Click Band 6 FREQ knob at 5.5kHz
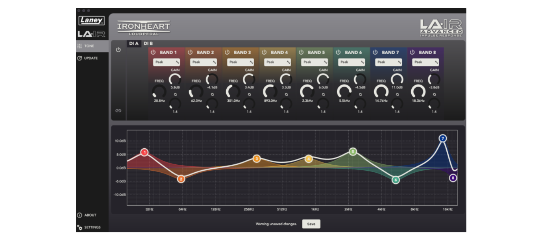The width and height of the screenshot is (551, 236). 344,92
